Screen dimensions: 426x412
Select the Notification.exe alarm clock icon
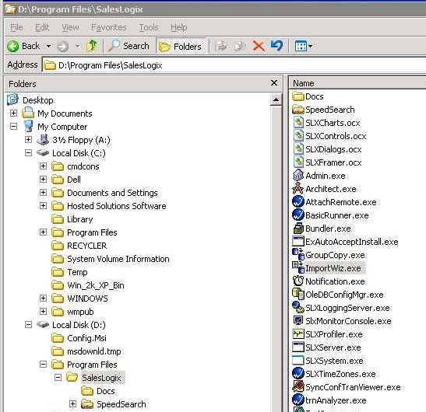click(x=297, y=281)
